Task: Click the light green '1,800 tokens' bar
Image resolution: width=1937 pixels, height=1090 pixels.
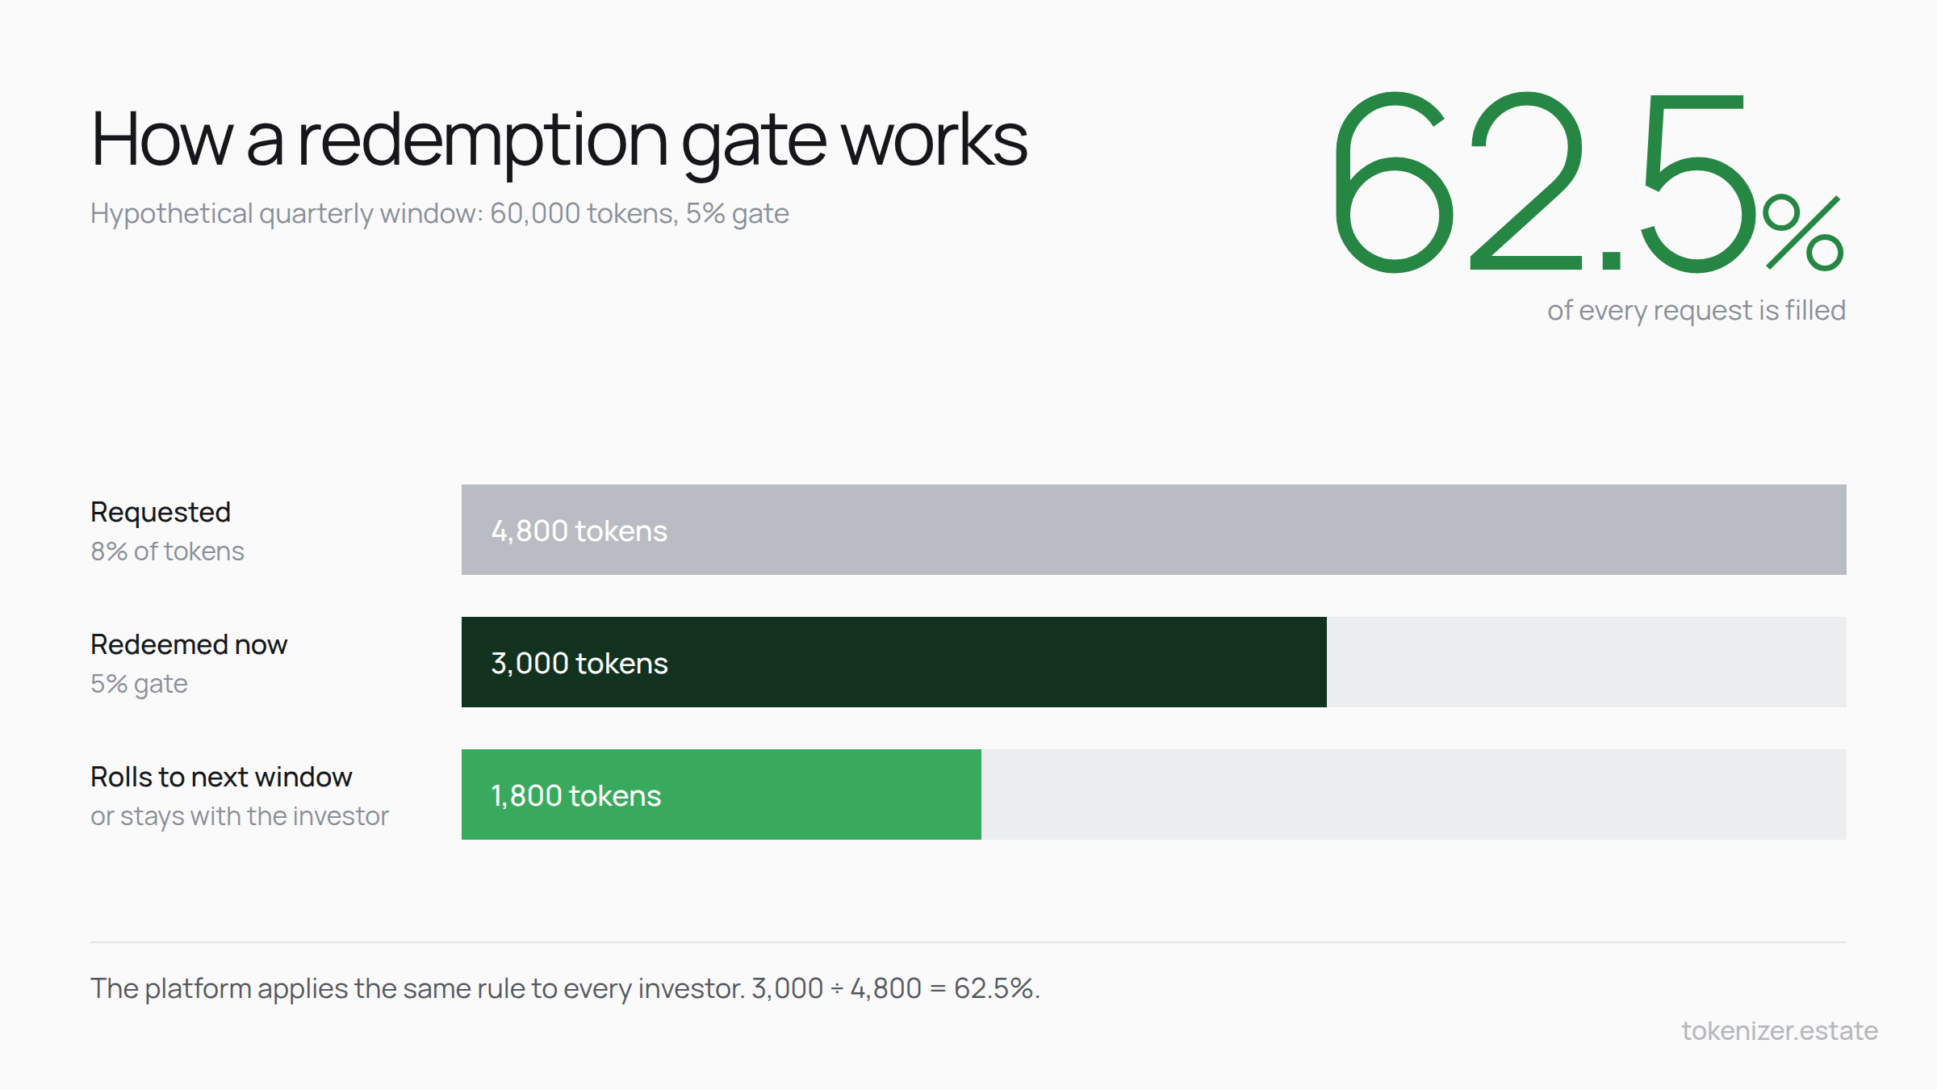Action: (722, 794)
